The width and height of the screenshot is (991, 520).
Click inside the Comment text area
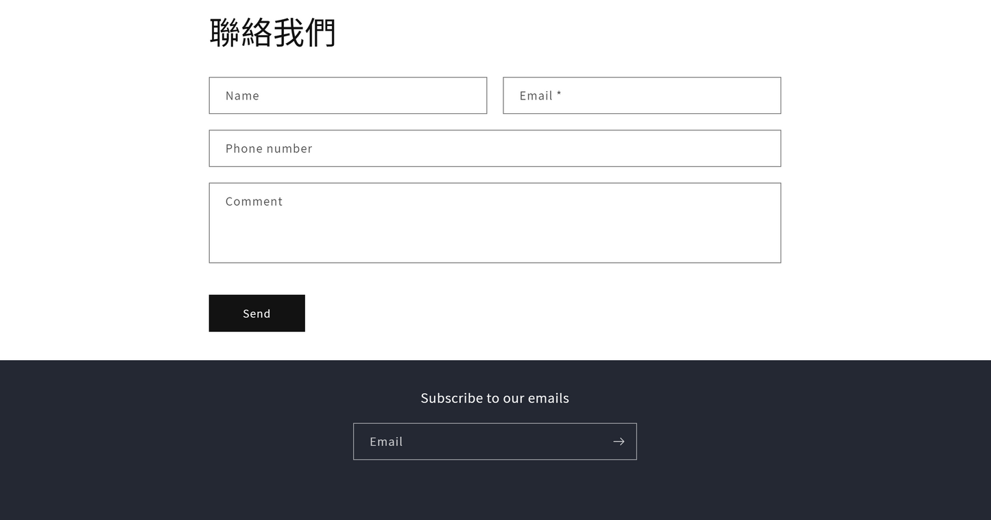tap(494, 222)
